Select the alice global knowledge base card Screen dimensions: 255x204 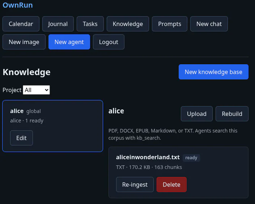click(52, 126)
